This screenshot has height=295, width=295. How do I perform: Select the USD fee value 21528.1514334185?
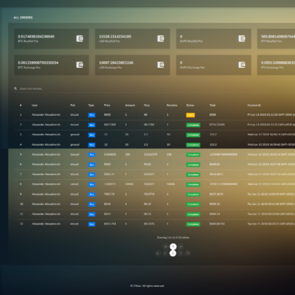(115, 37)
